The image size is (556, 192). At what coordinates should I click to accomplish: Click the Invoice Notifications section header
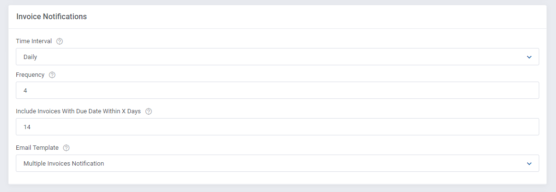(x=51, y=17)
